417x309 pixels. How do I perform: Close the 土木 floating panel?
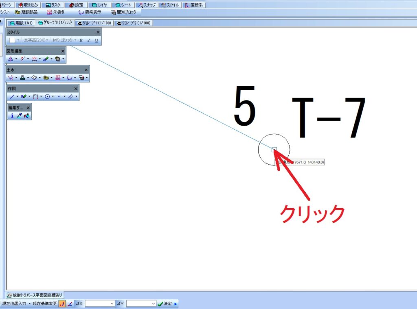[x=86, y=70]
